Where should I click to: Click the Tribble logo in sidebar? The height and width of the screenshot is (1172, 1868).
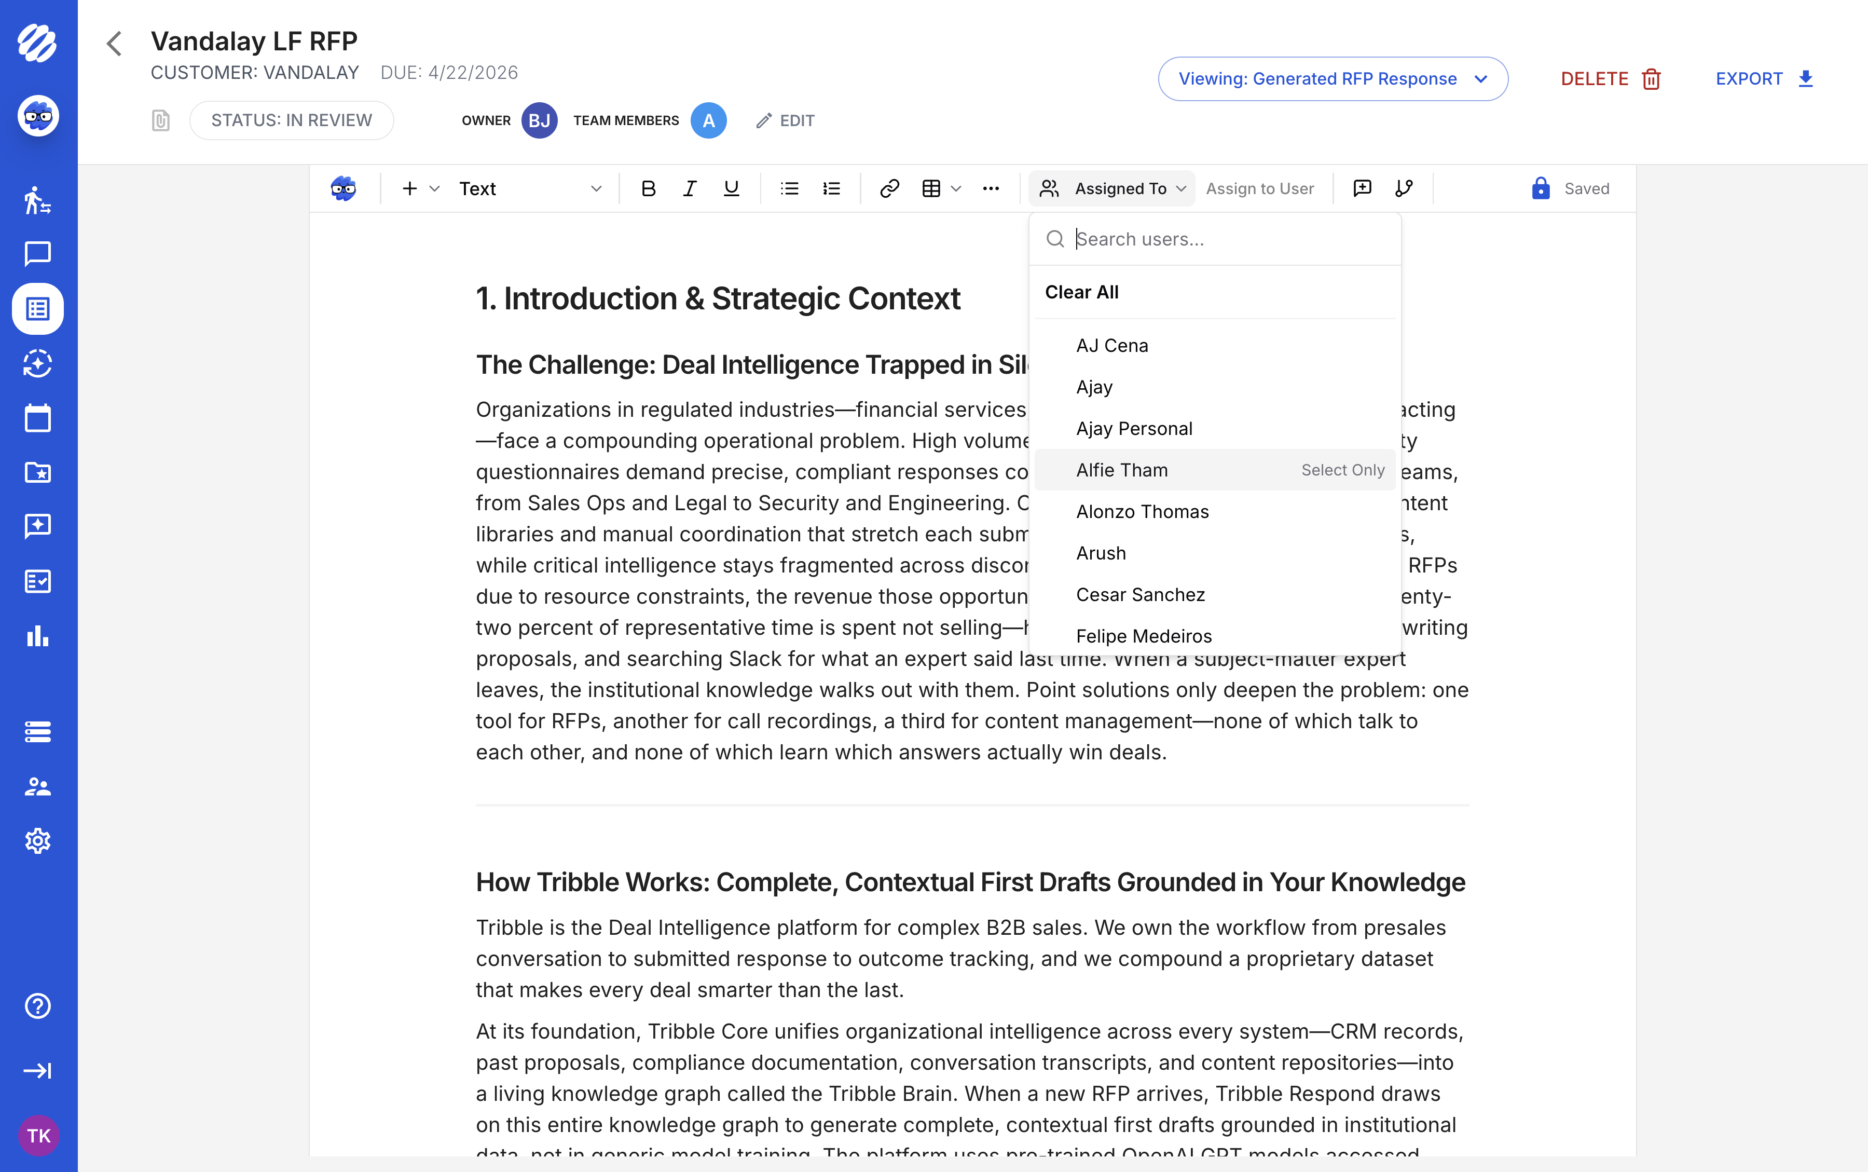[x=37, y=44]
